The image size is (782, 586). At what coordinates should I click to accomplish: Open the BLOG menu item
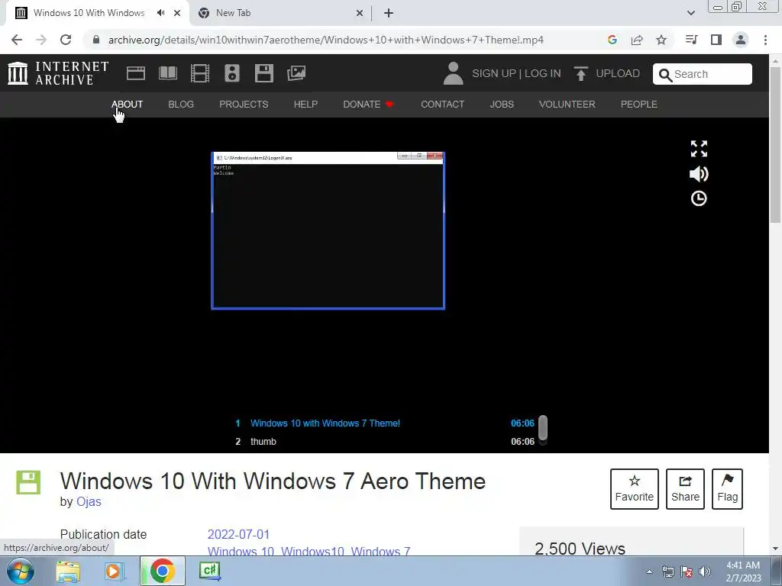[180, 104]
